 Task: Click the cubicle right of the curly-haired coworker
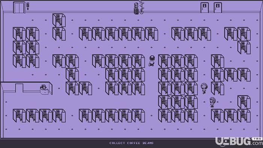click(218, 88)
